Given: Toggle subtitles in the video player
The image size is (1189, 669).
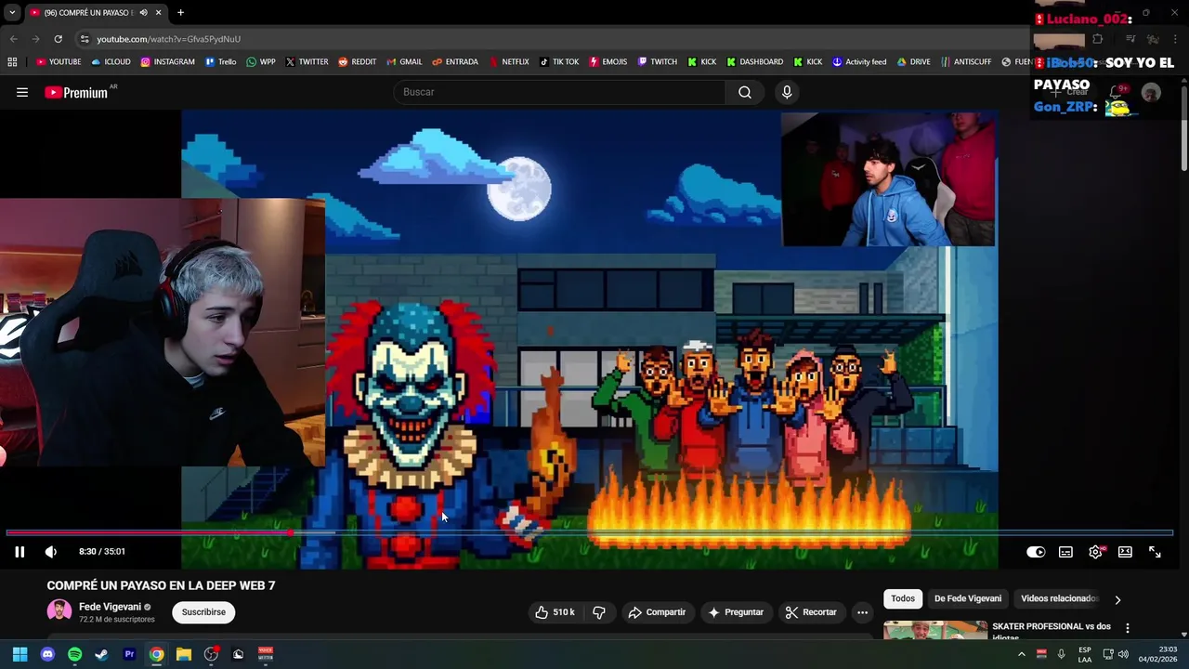Looking at the screenshot, I should tap(1066, 552).
